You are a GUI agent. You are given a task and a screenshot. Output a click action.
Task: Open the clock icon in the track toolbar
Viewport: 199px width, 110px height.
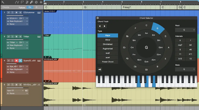[x=36, y=2]
